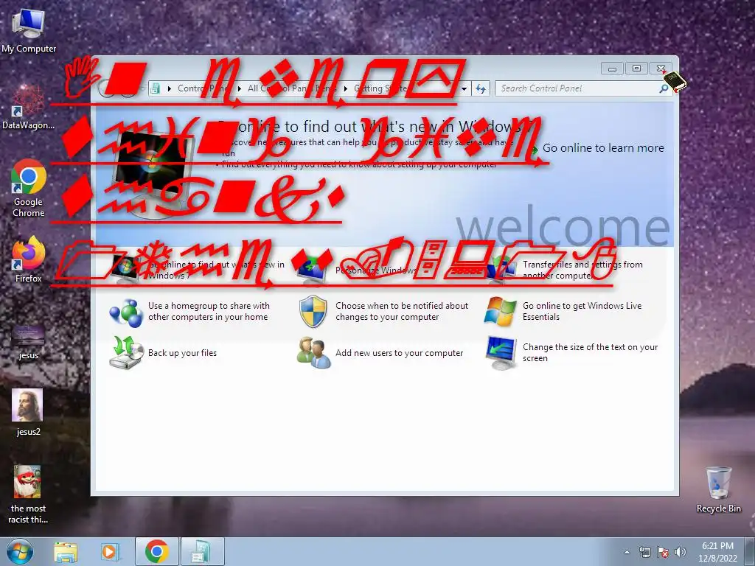The width and height of the screenshot is (755, 566).
Task: Maximize the Getting Started window
Action: 636,69
